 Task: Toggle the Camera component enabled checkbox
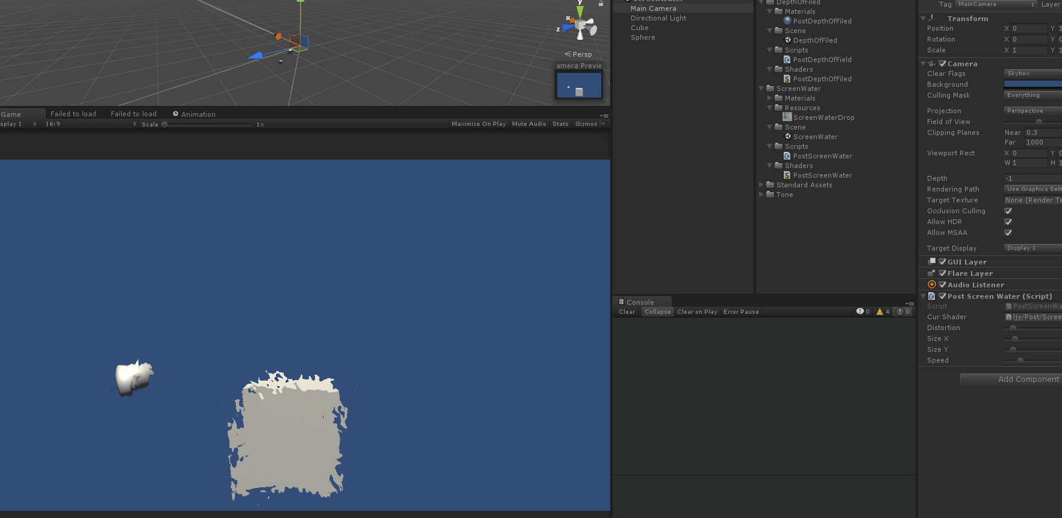click(943, 64)
